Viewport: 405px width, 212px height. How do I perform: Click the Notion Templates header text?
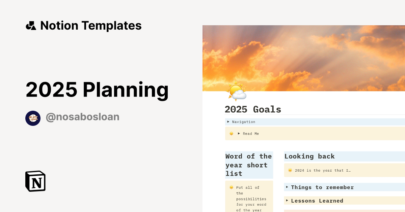(91, 26)
